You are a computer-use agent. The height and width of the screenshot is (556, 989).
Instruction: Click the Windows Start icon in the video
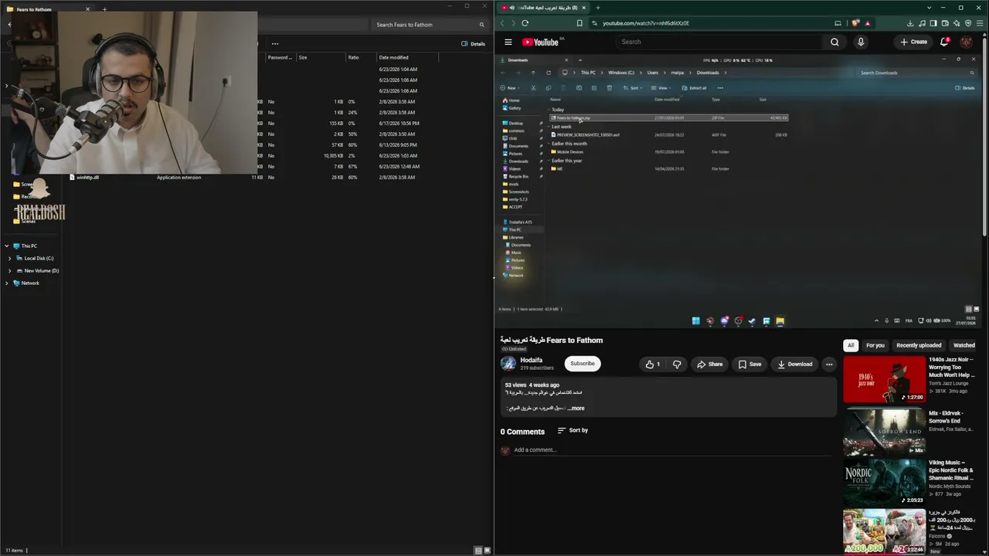[x=695, y=320]
